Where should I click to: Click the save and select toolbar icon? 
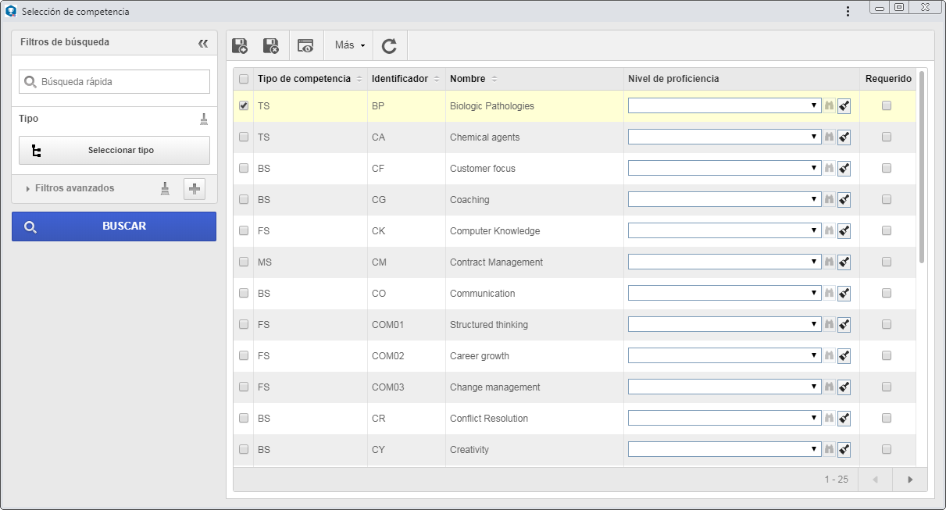[241, 46]
